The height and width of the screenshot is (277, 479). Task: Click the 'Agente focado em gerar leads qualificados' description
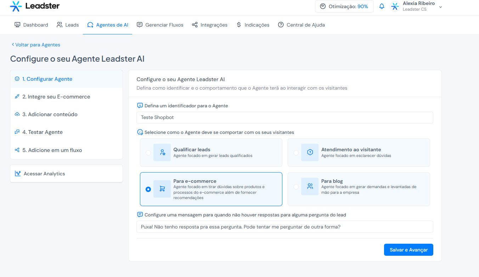213,156
